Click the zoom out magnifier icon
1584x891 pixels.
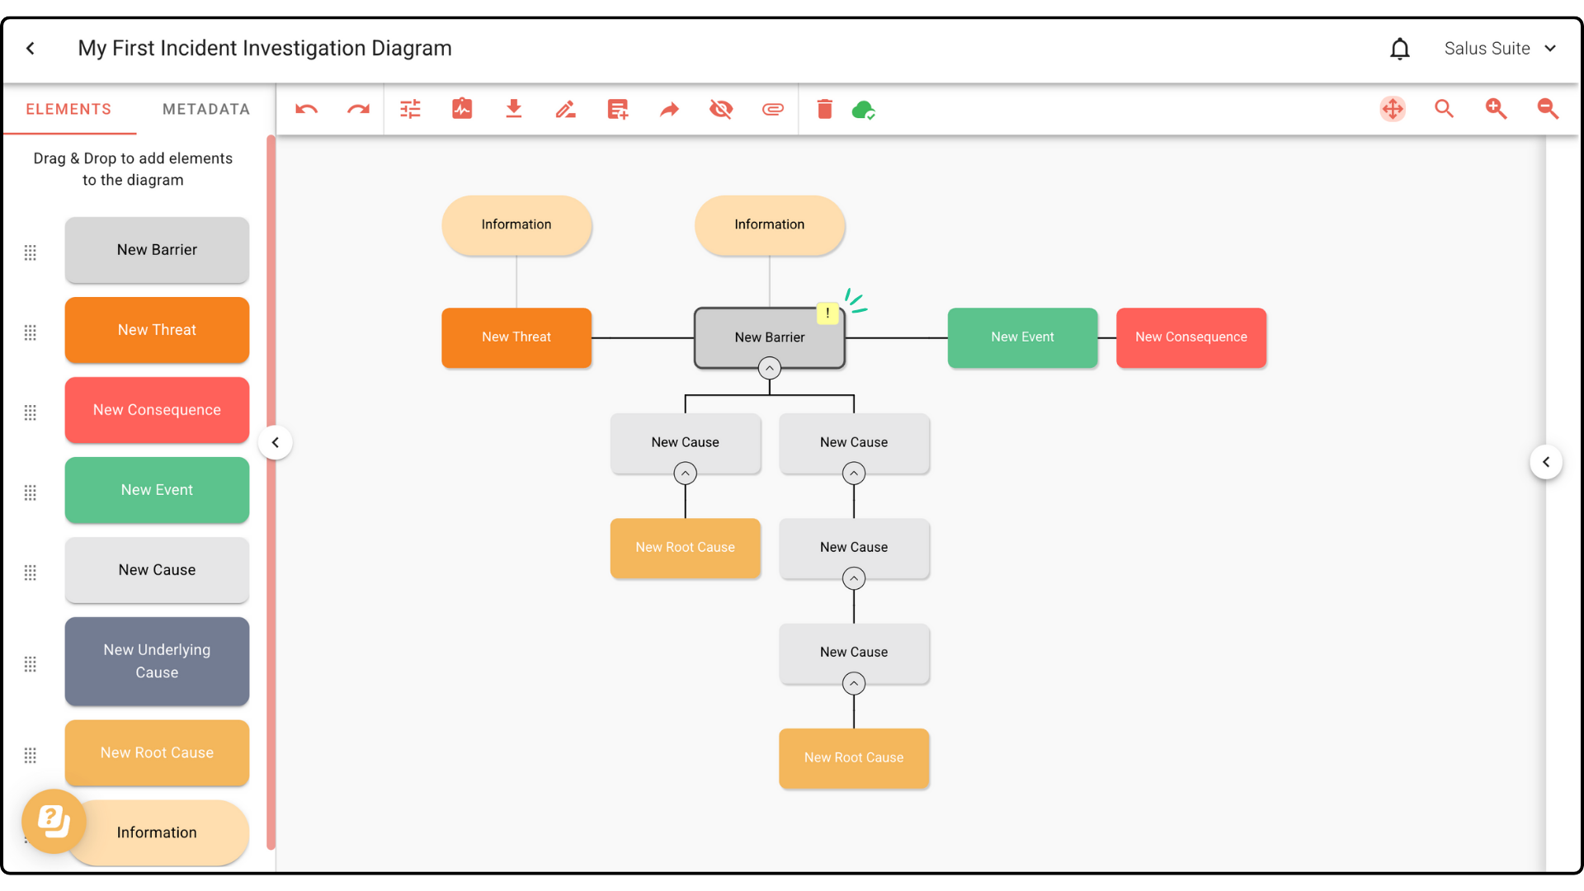click(x=1548, y=109)
